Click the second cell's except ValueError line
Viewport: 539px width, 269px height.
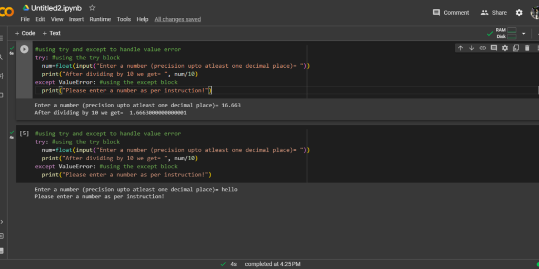pos(106,167)
